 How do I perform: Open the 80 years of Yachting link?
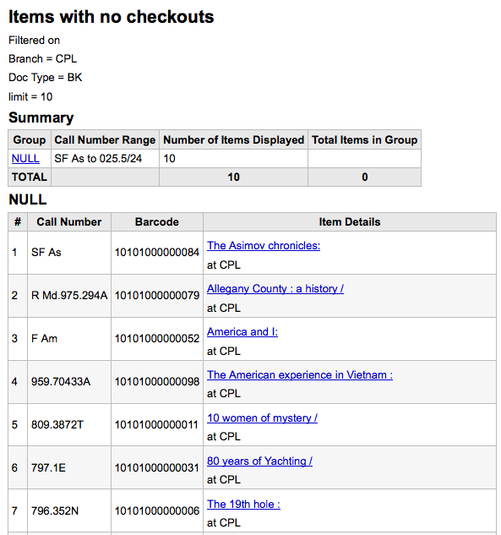[259, 461]
